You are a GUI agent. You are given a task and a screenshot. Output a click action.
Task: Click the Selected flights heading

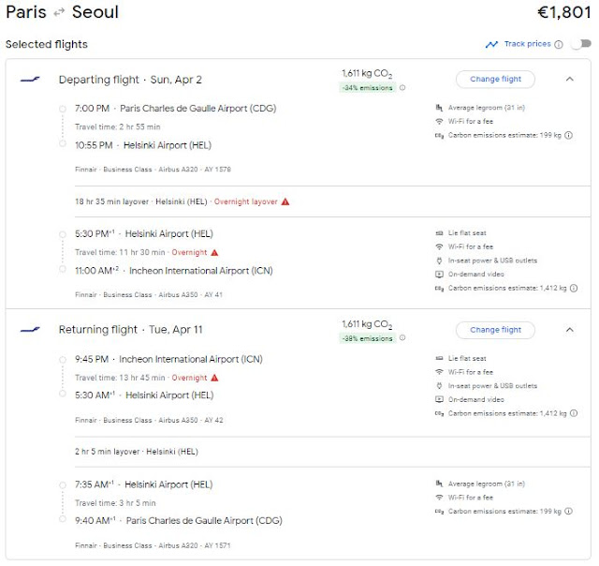coord(47,44)
